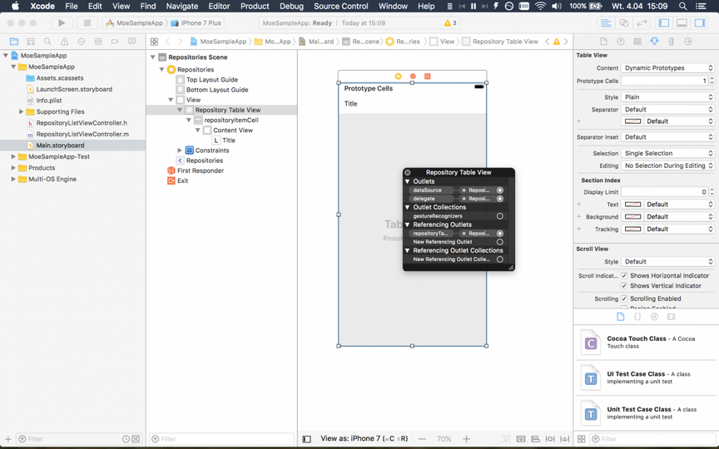Toggle Shows Horizontal Indicator checkbox
This screenshot has height=449, width=719.
pyautogui.click(x=624, y=275)
